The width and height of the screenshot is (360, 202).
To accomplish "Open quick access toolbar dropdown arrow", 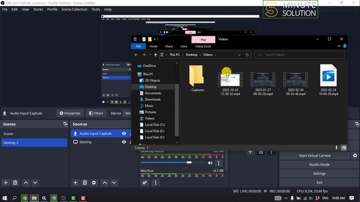I will click(x=155, y=39).
